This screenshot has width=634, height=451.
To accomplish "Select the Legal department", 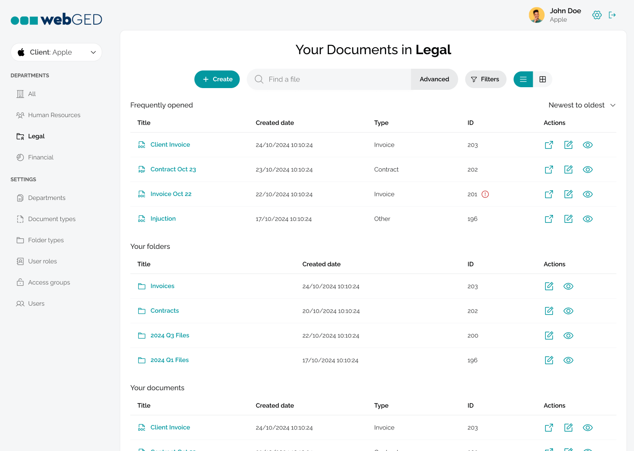I will coord(31,136).
